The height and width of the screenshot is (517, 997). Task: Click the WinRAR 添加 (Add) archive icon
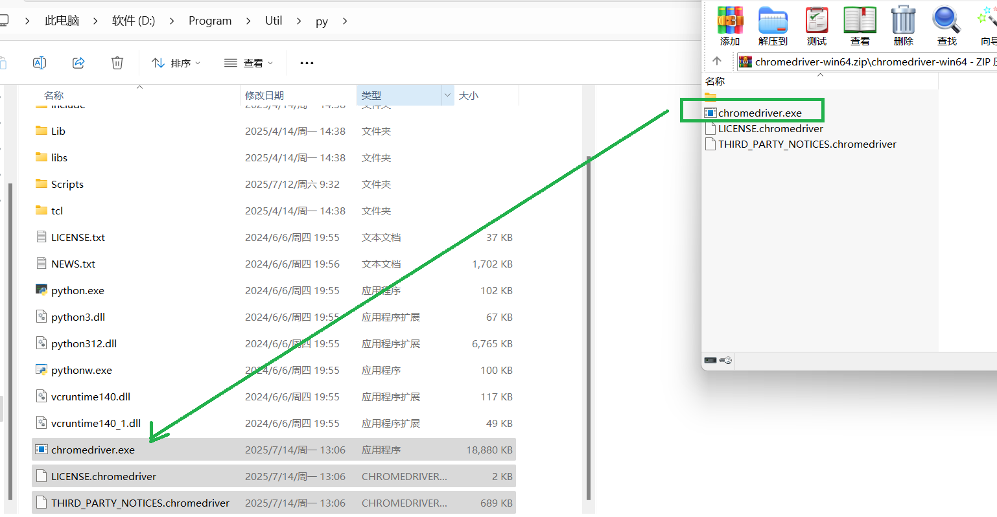[x=730, y=26]
